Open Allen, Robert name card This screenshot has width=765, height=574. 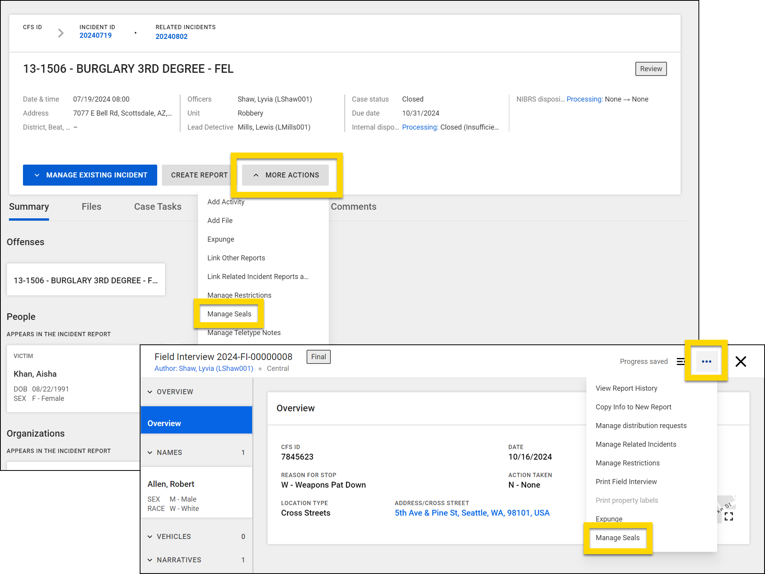pos(197,493)
